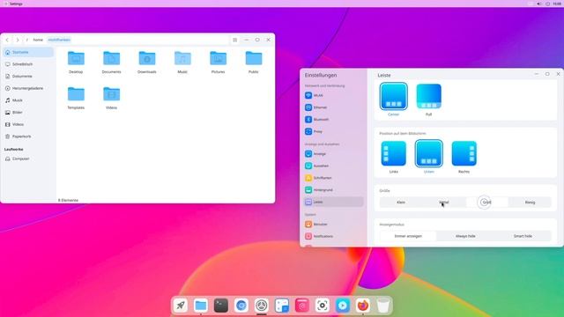Select Immer anzeigen display mode

click(x=408, y=236)
